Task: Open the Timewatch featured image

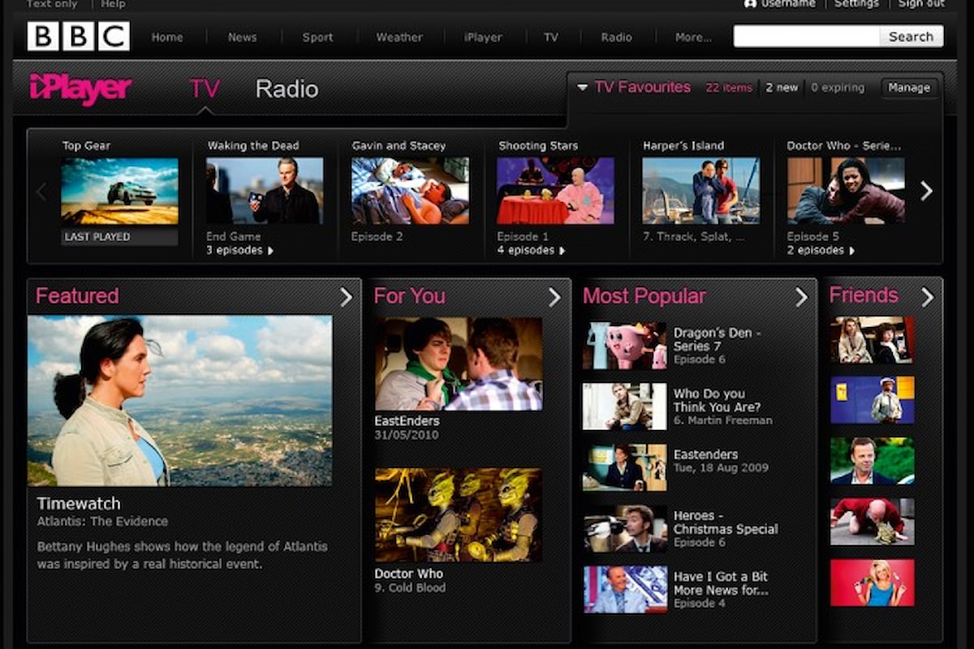Action: [180, 401]
